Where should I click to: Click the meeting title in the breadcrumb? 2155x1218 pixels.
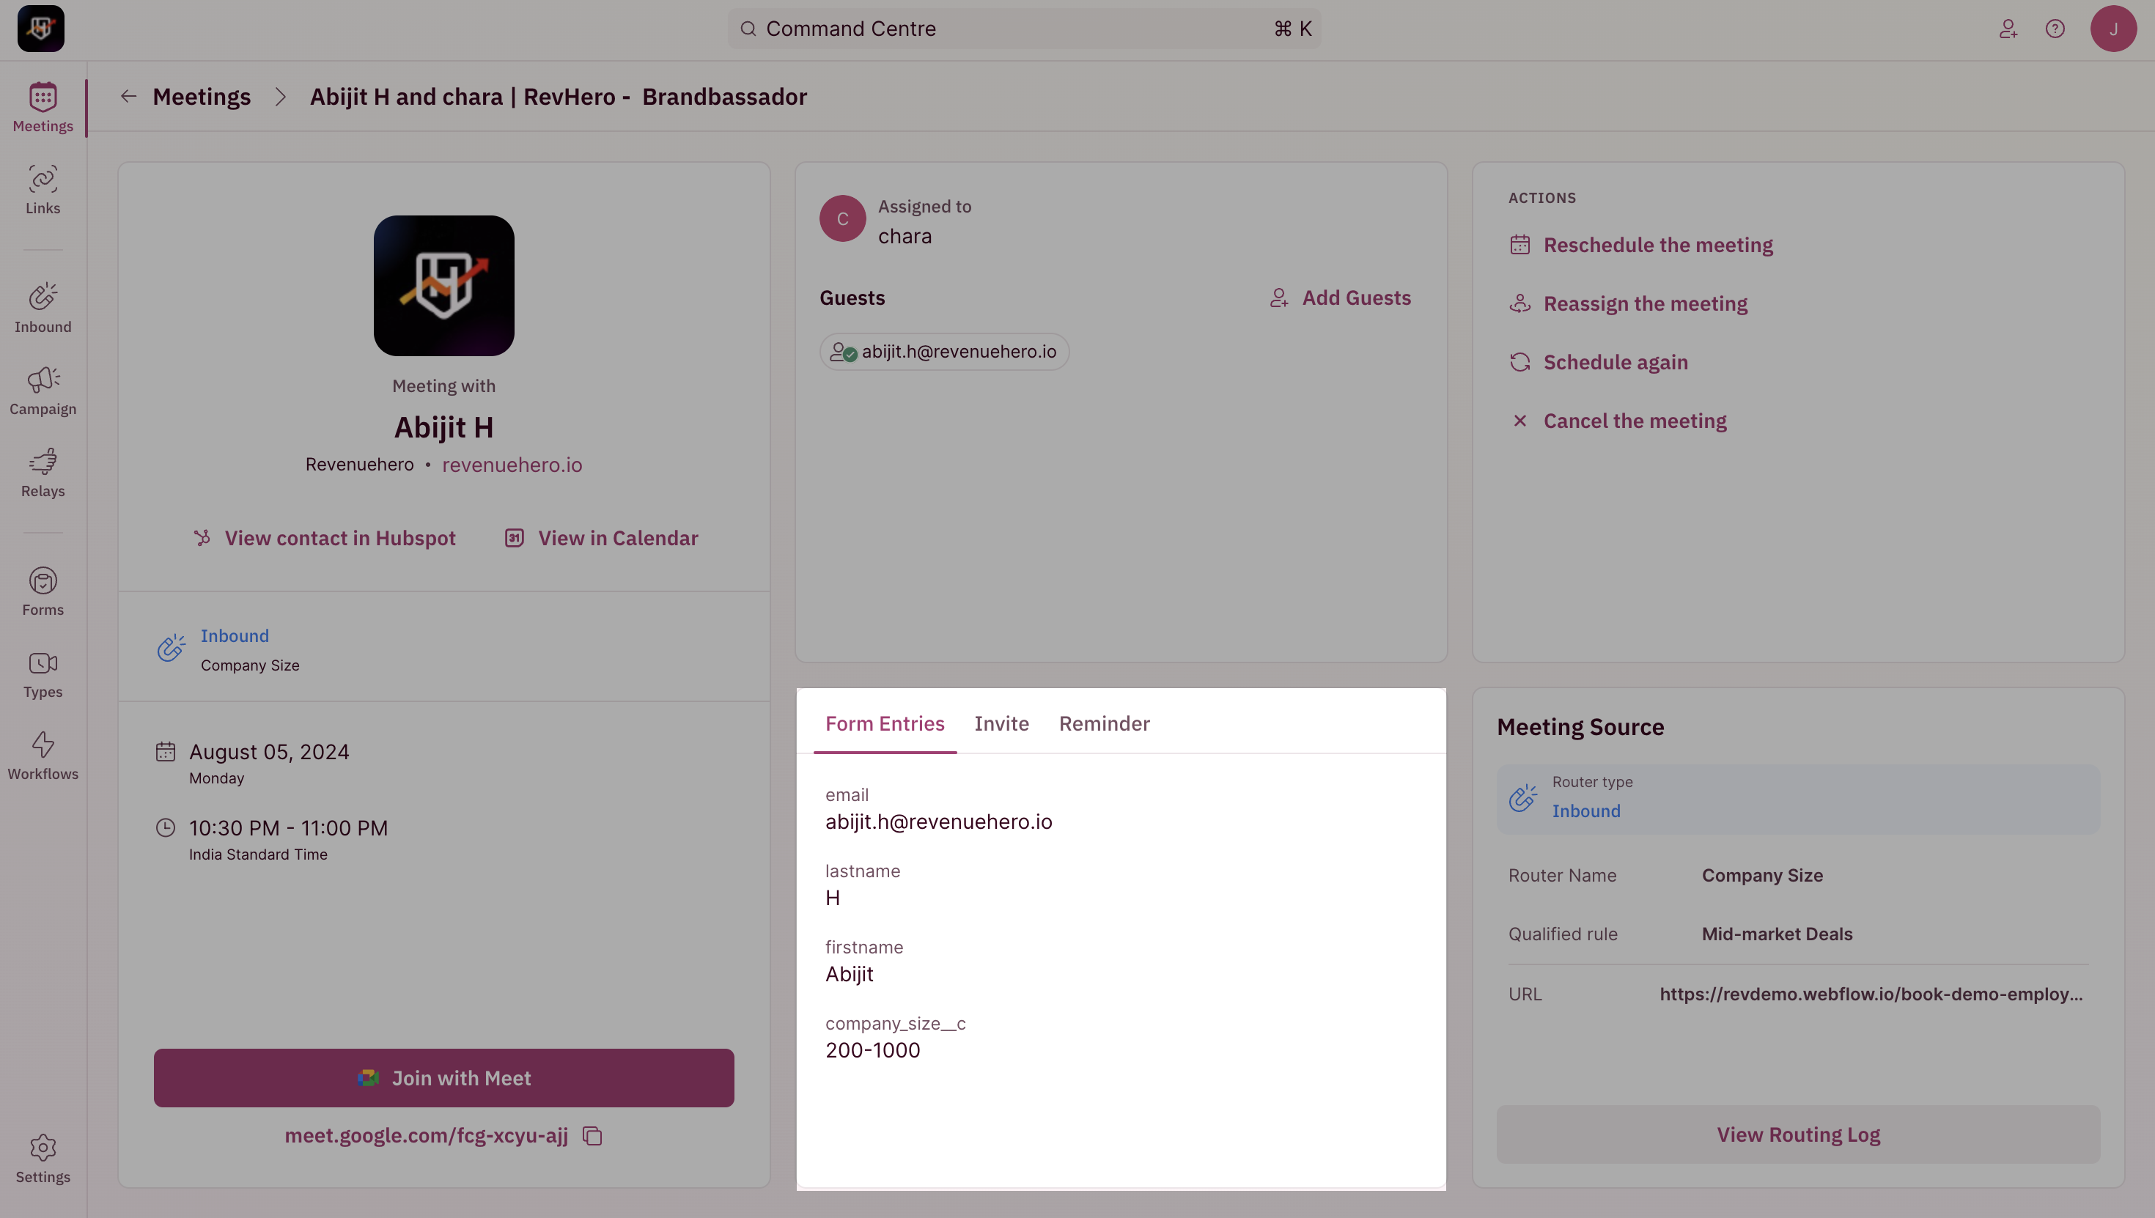pyautogui.click(x=558, y=96)
